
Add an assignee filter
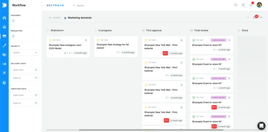tap(13, 21)
